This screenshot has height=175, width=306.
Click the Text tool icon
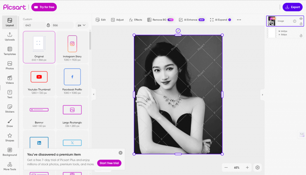pyautogui.click(x=10, y=94)
